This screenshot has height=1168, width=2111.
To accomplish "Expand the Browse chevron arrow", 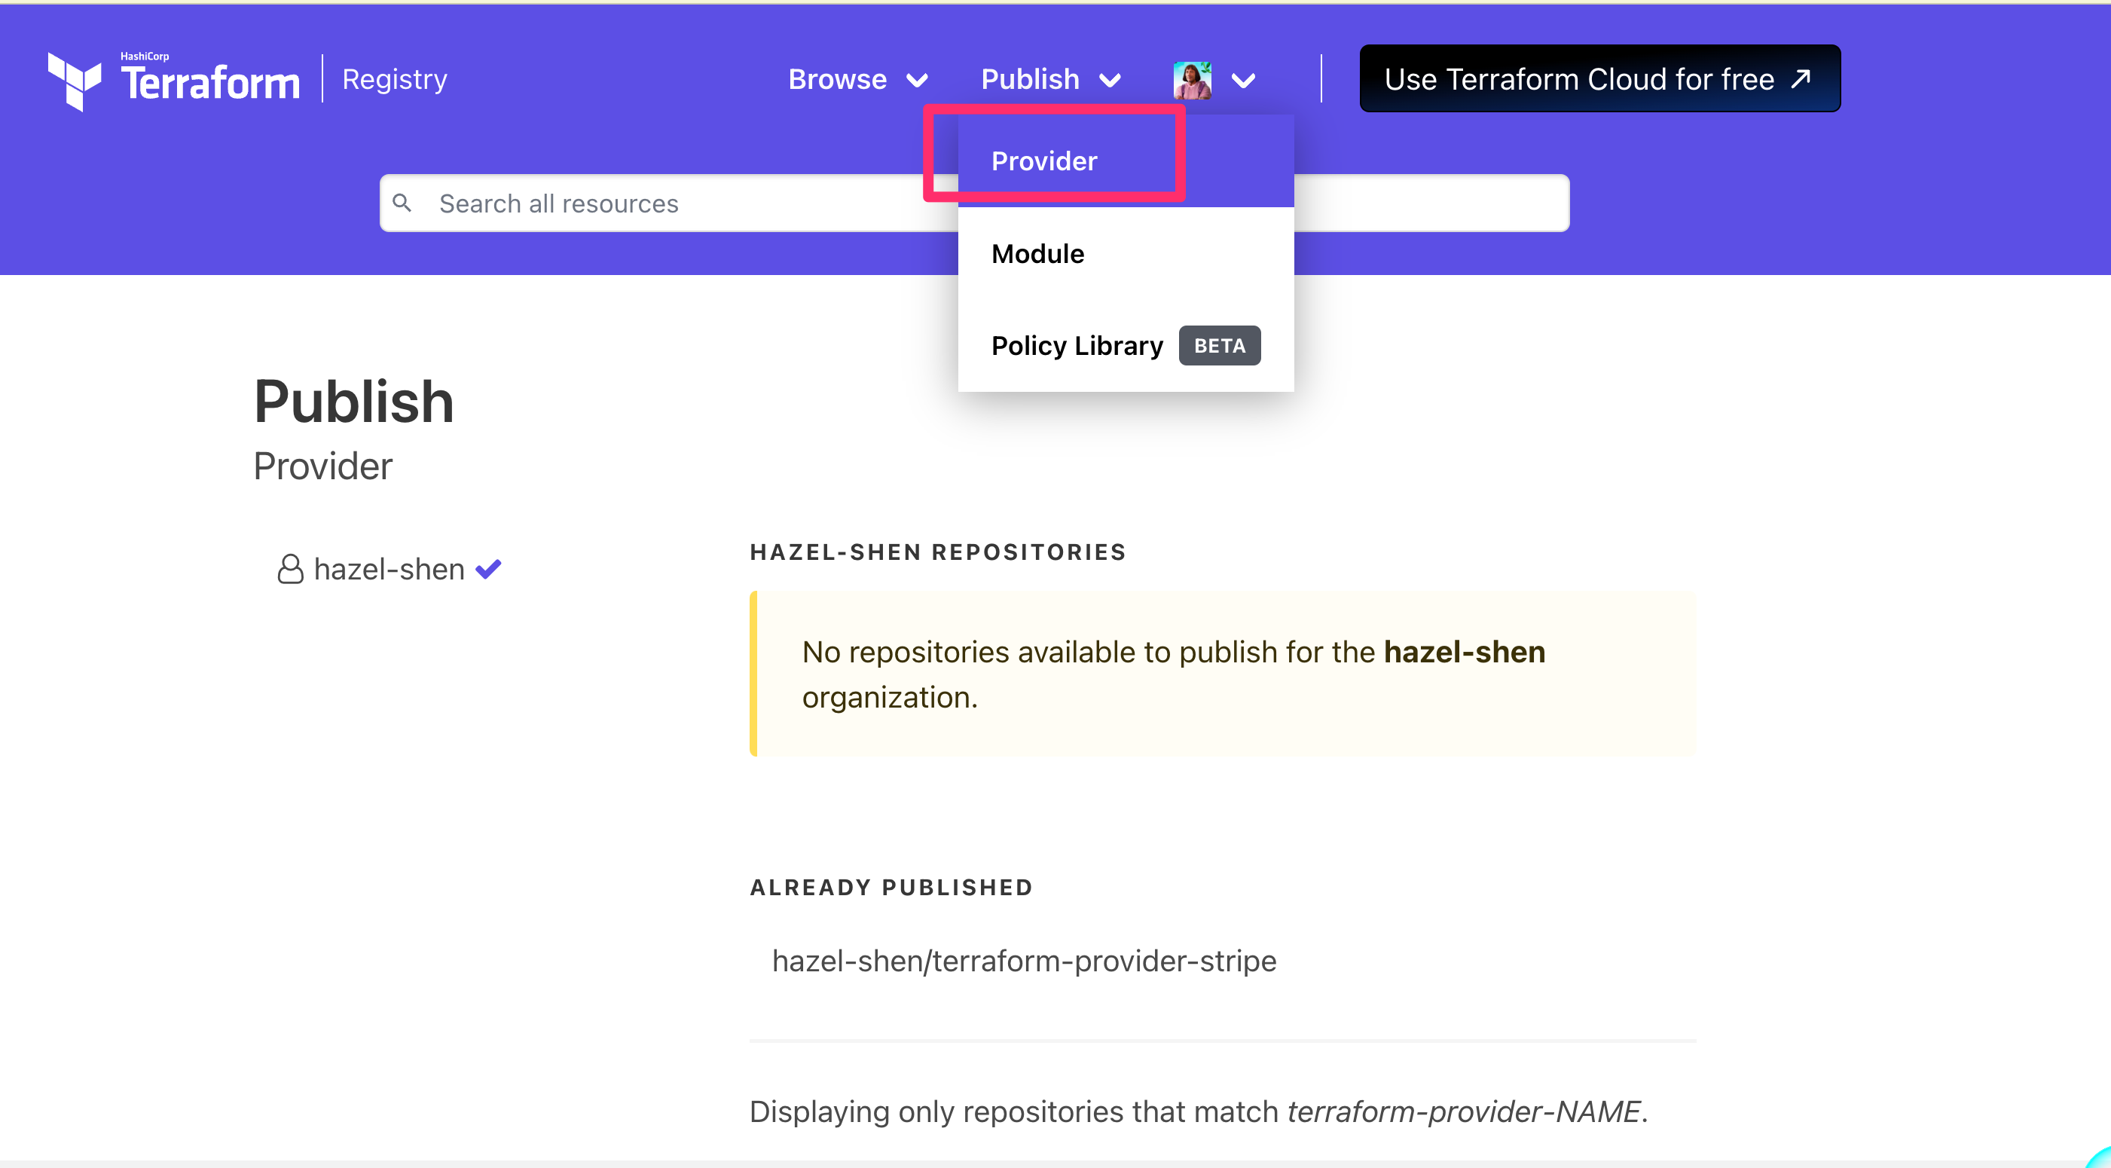I will tap(917, 81).
